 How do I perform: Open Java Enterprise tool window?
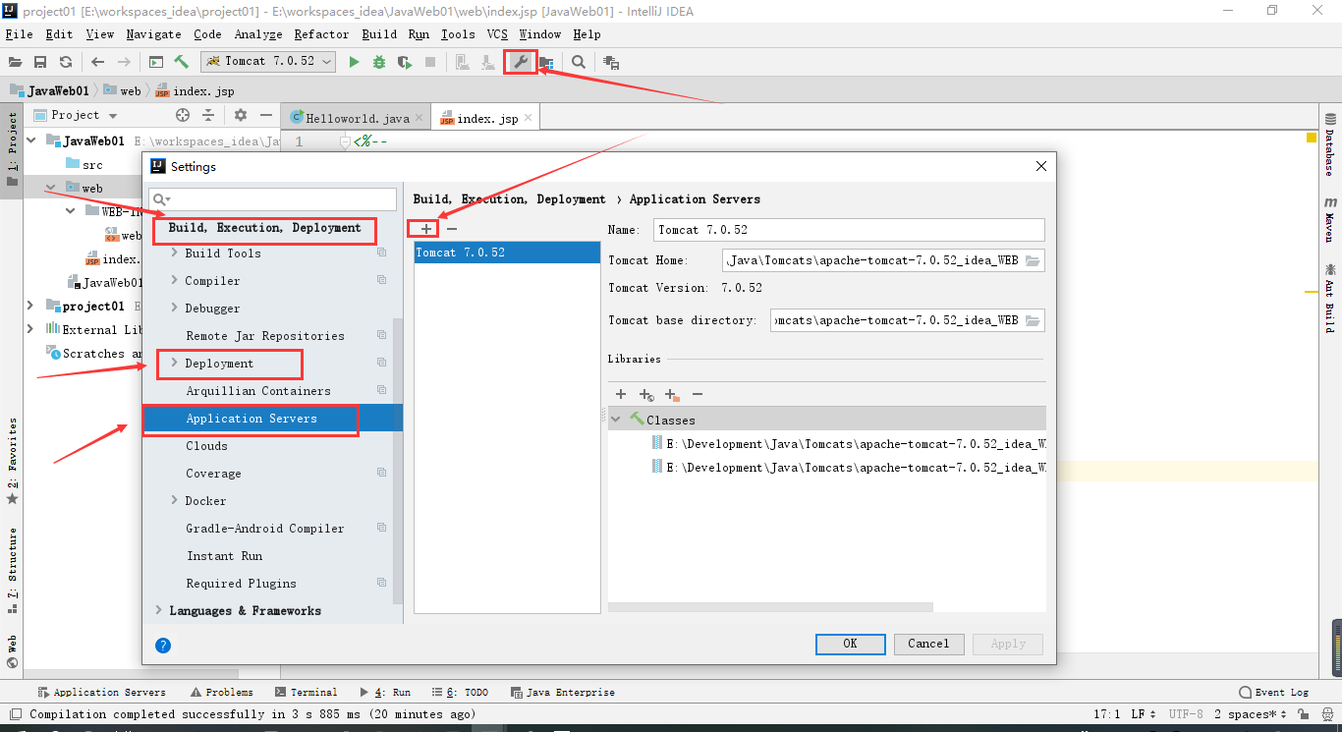563,692
